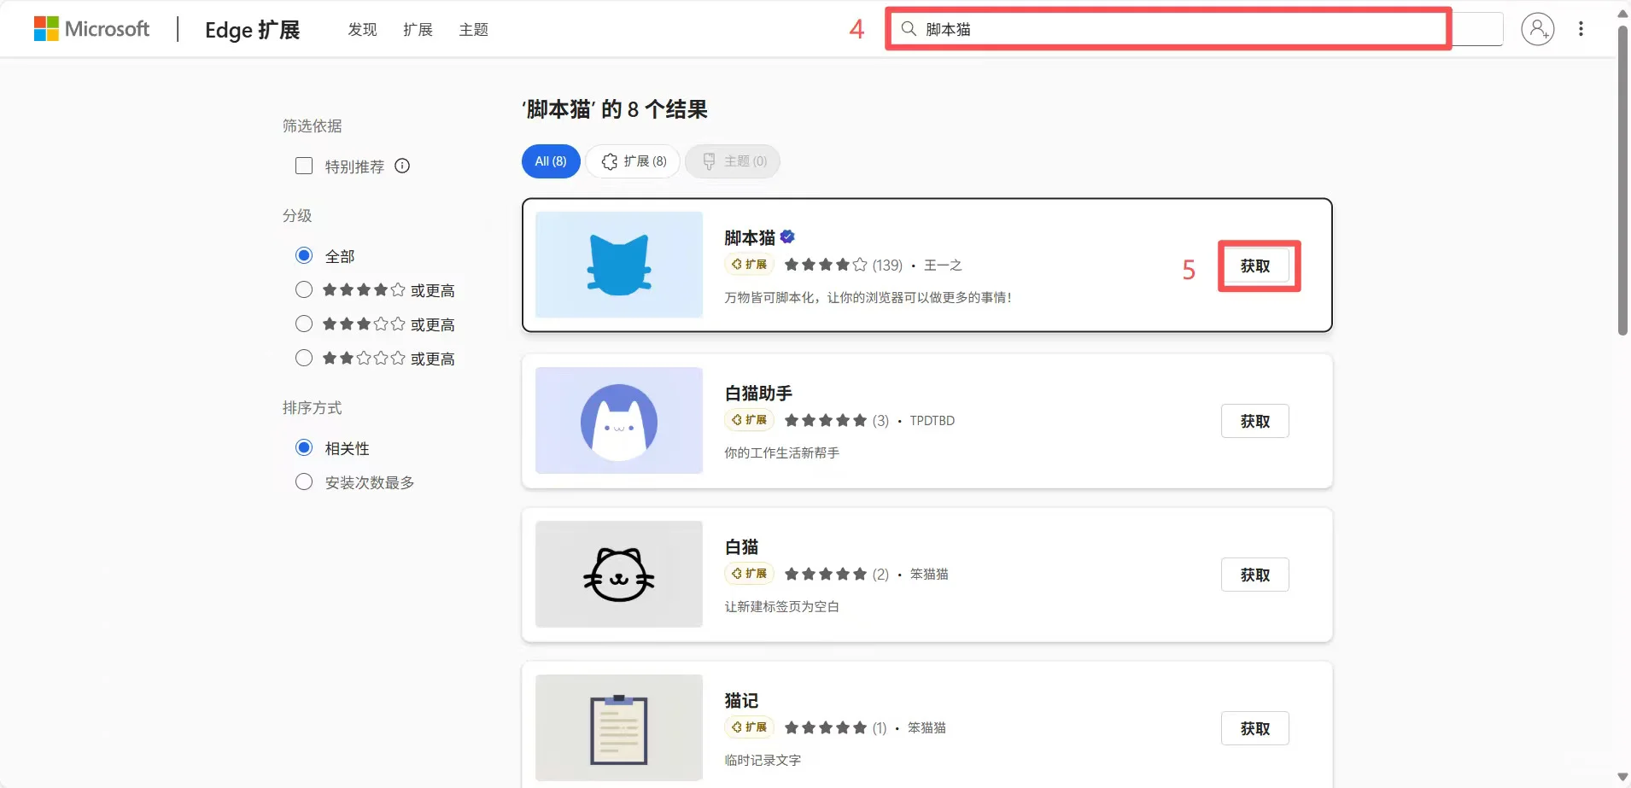Viewport: 1631px width, 788px height.
Task: Click the info icon beside 特别推荐
Action: pyautogui.click(x=401, y=166)
